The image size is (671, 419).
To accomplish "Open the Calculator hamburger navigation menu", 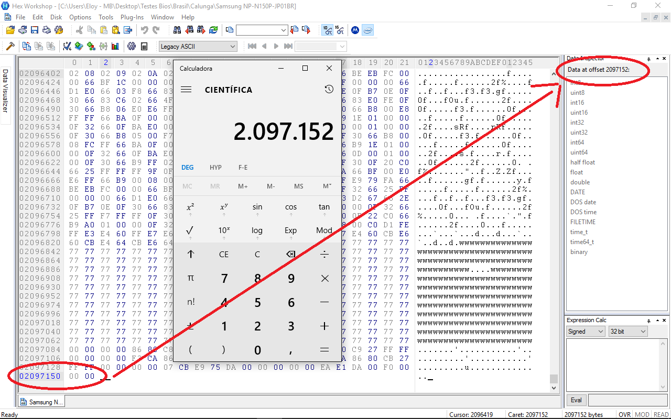I will click(x=186, y=90).
